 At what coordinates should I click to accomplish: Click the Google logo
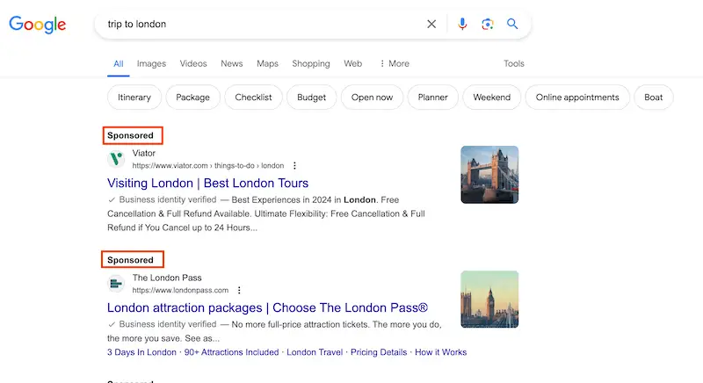coord(38,25)
